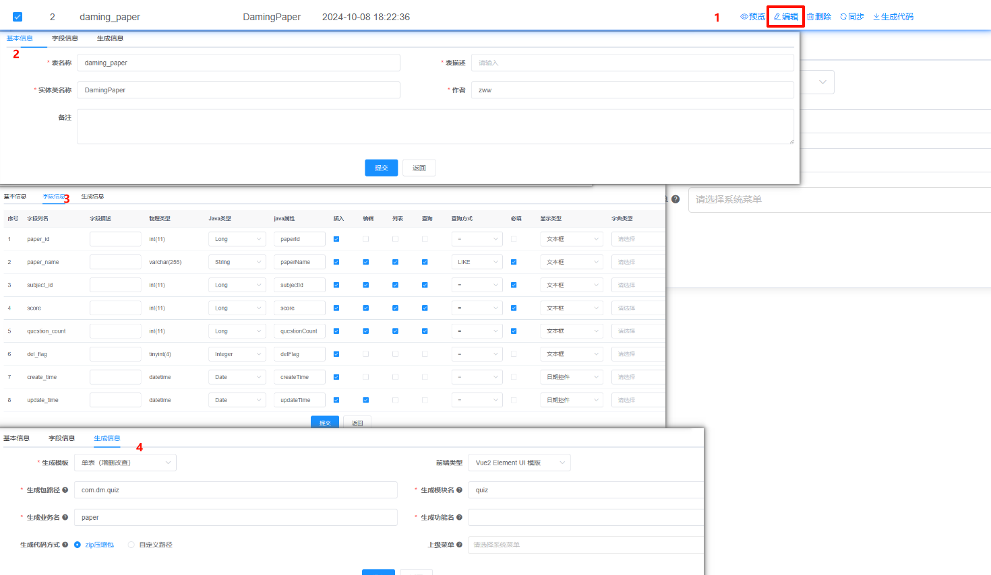
Task: Open 基本信息 tab above 生成模板 form
Action: coord(16,438)
